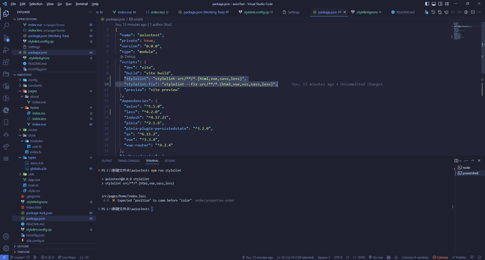Open the Extensions view
Image resolution: width=485 pixels, height=260 pixels.
click(6, 62)
